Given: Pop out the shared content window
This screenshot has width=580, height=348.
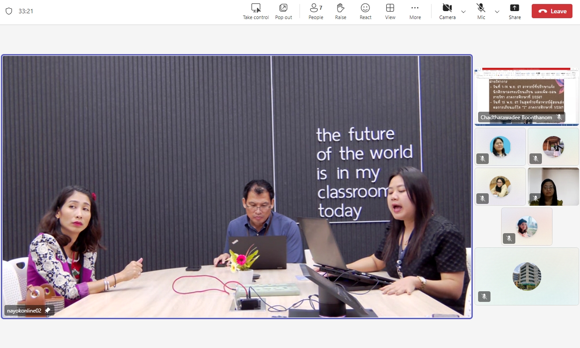Looking at the screenshot, I should 283,8.
